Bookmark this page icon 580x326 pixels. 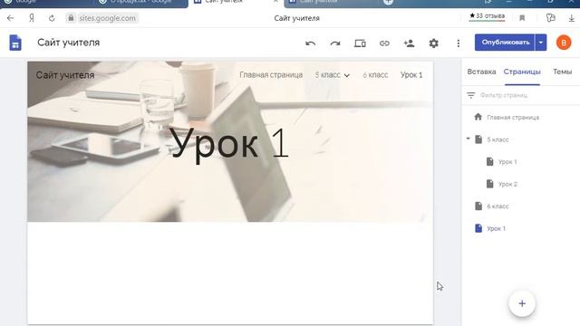coord(522,18)
